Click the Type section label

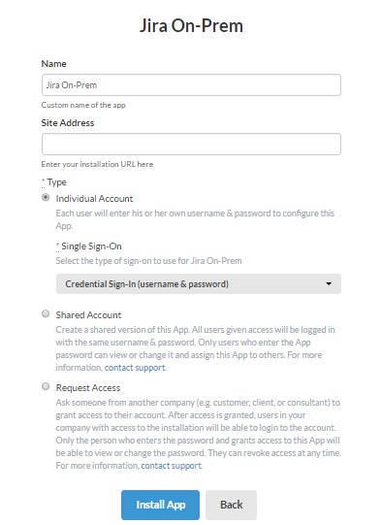tap(54, 182)
